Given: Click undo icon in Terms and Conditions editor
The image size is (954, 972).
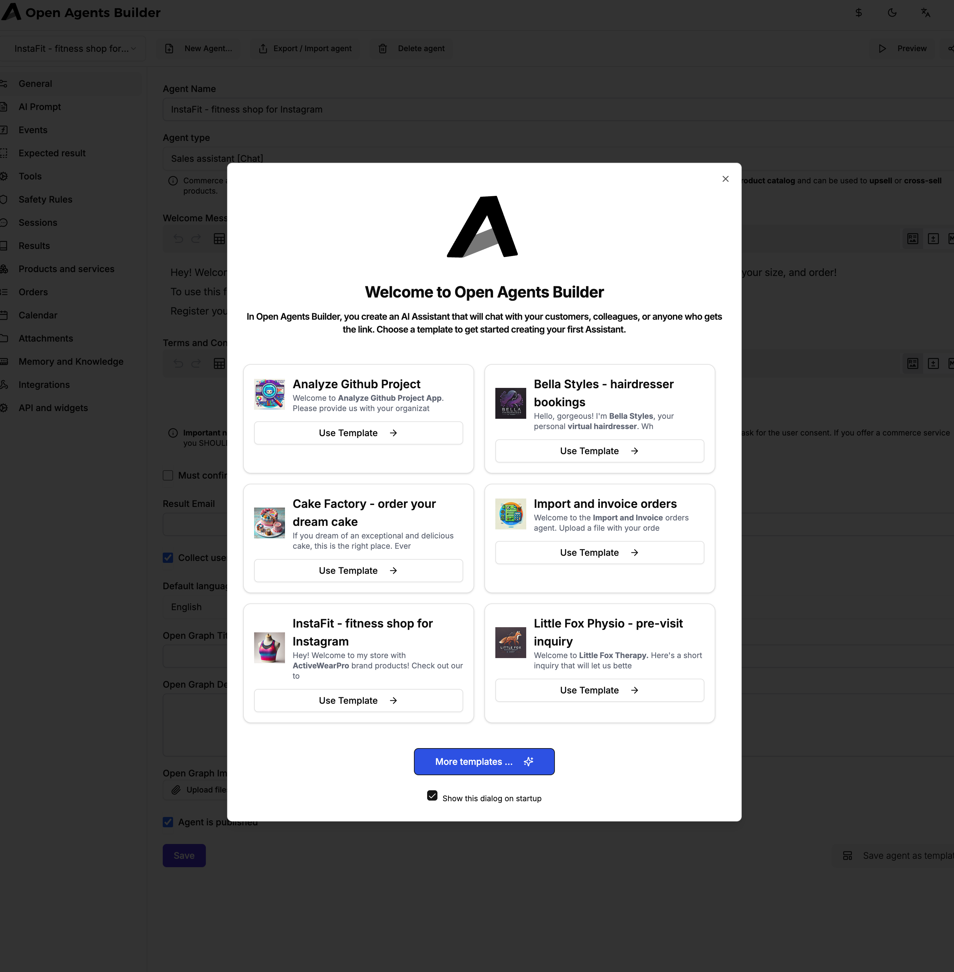Looking at the screenshot, I should [x=178, y=363].
